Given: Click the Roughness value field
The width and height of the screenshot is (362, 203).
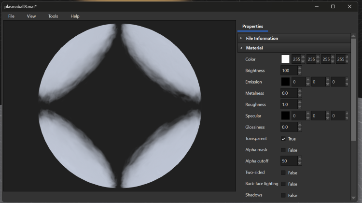Looking at the screenshot, I should click(x=288, y=104).
